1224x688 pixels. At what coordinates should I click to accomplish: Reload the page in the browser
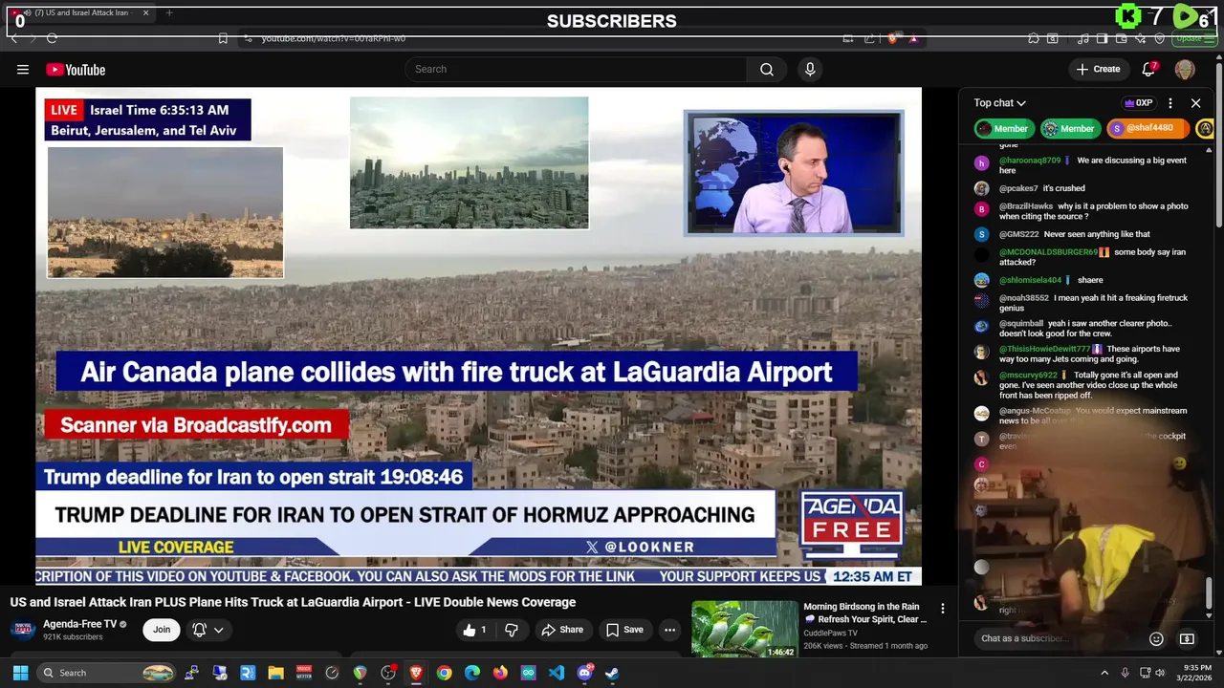tap(52, 38)
